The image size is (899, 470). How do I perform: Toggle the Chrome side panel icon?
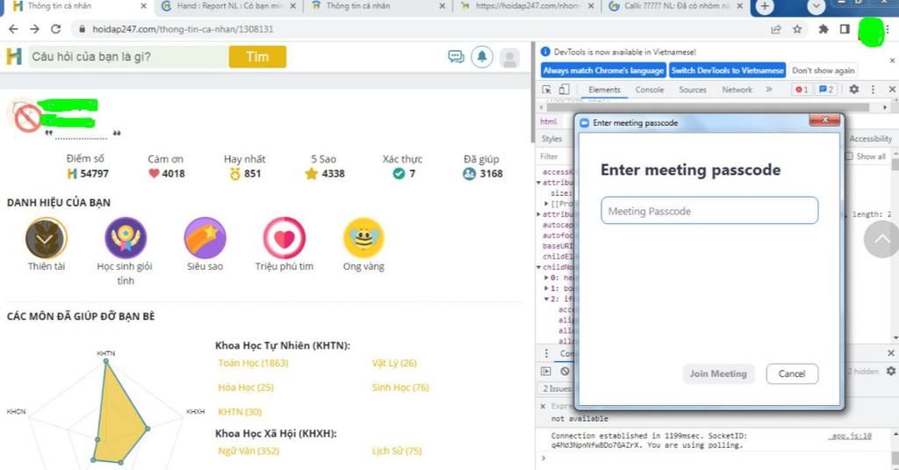845,29
